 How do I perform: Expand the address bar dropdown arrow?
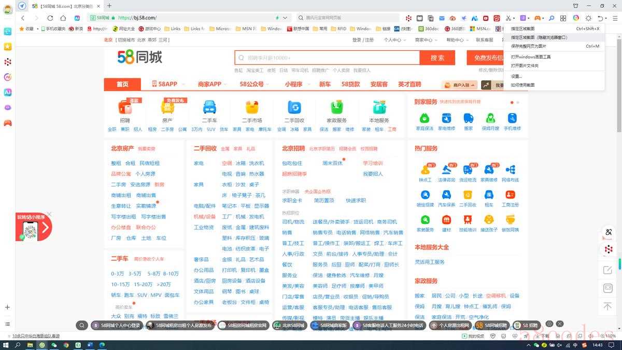pos(286,18)
